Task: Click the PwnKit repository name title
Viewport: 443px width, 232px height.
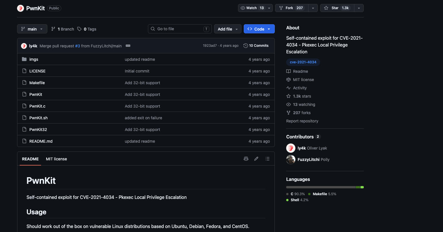Action: point(35,8)
